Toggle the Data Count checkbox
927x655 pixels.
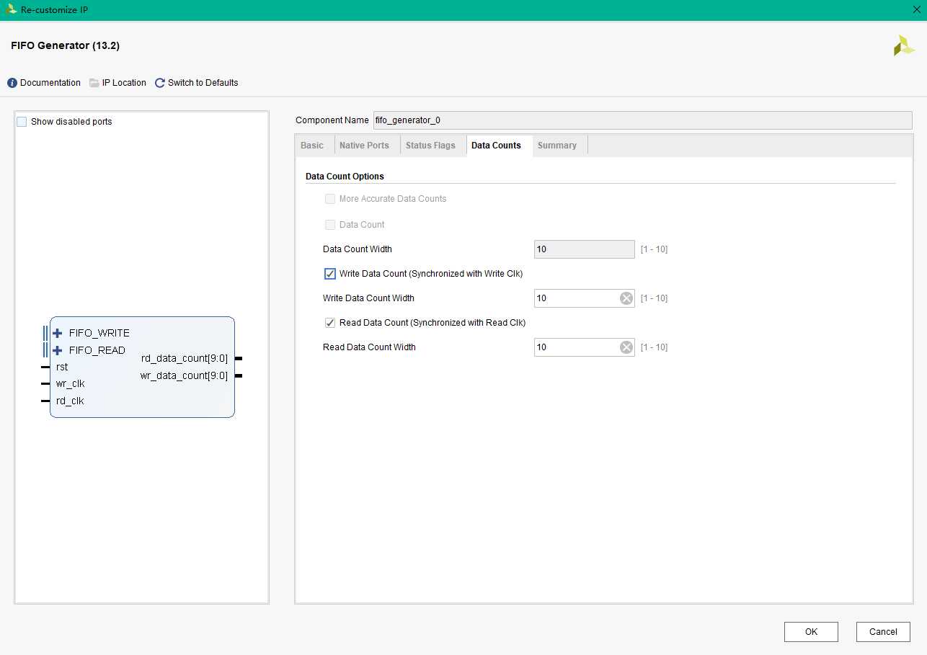330,225
